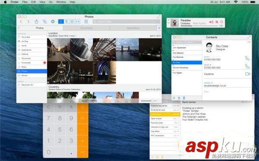Open the "To-do list for work" note
Viewport: 259px width, 161px height.
tap(165, 110)
